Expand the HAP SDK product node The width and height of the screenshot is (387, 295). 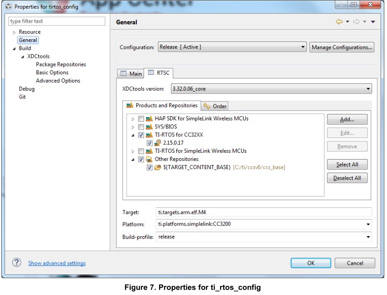coord(133,119)
